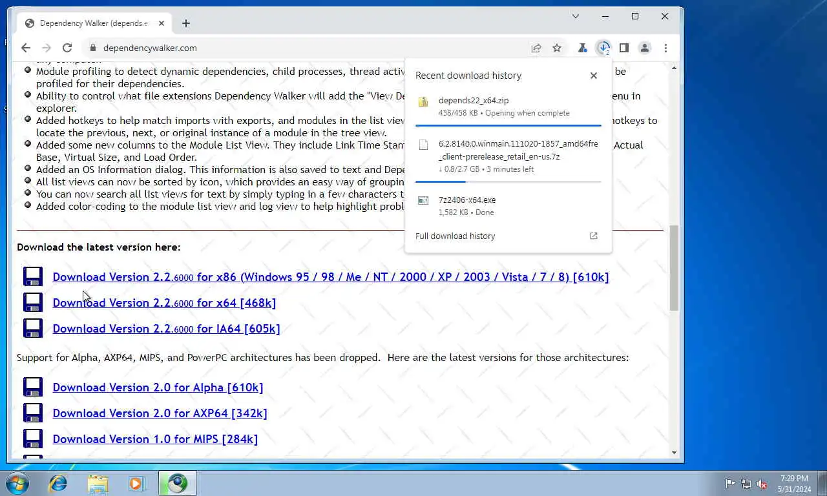Download Version 2.2.6000 for x86 link
The image size is (827, 496).
[331, 277]
